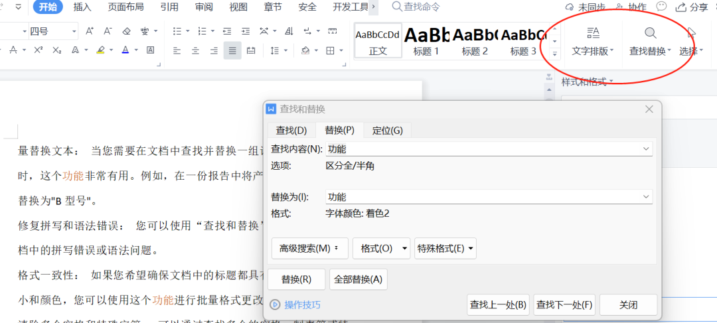Click 查找命令 search box
717x323 pixels.
pyautogui.click(x=416, y=7)
